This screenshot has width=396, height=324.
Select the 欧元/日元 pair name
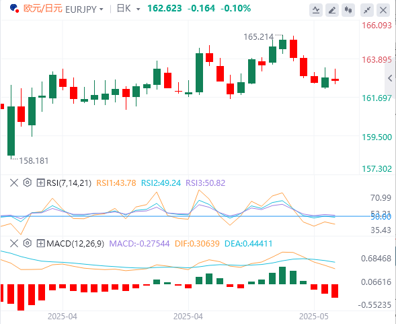click(42, 8)
